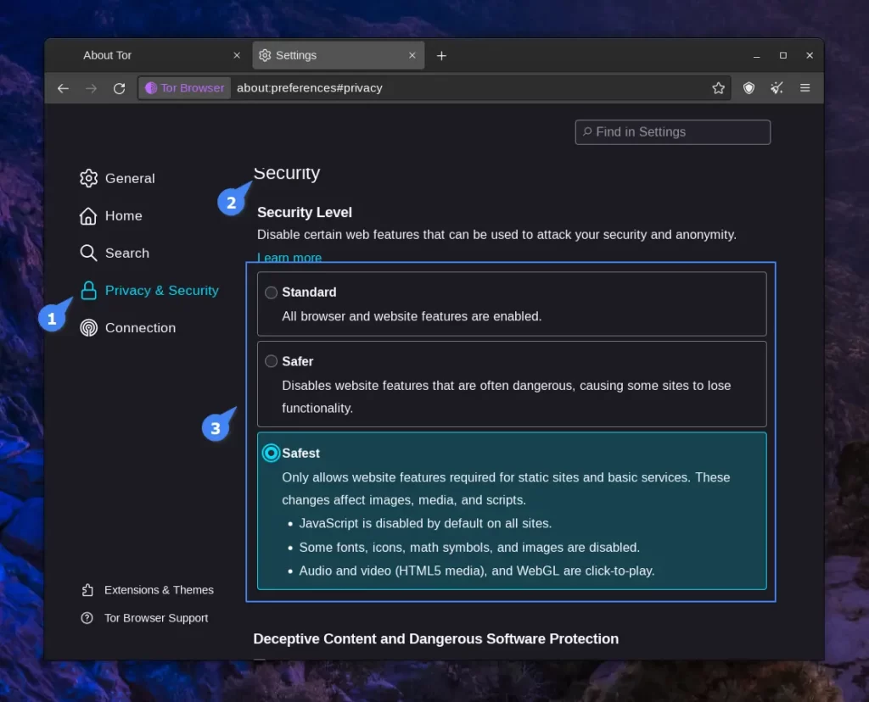The width and height of the screenshot is (869, 702).
Task: Click the Search magnifier icon in sidebar
Action: tap(88, 253)
